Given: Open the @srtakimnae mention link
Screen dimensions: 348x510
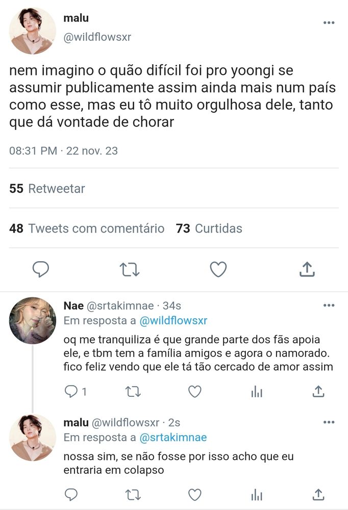Looking at the screenshot, I should point(173,438).
